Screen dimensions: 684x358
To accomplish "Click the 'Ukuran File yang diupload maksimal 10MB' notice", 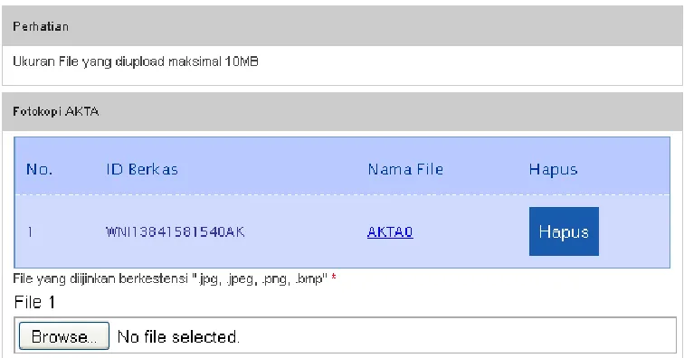I will 136,61.
